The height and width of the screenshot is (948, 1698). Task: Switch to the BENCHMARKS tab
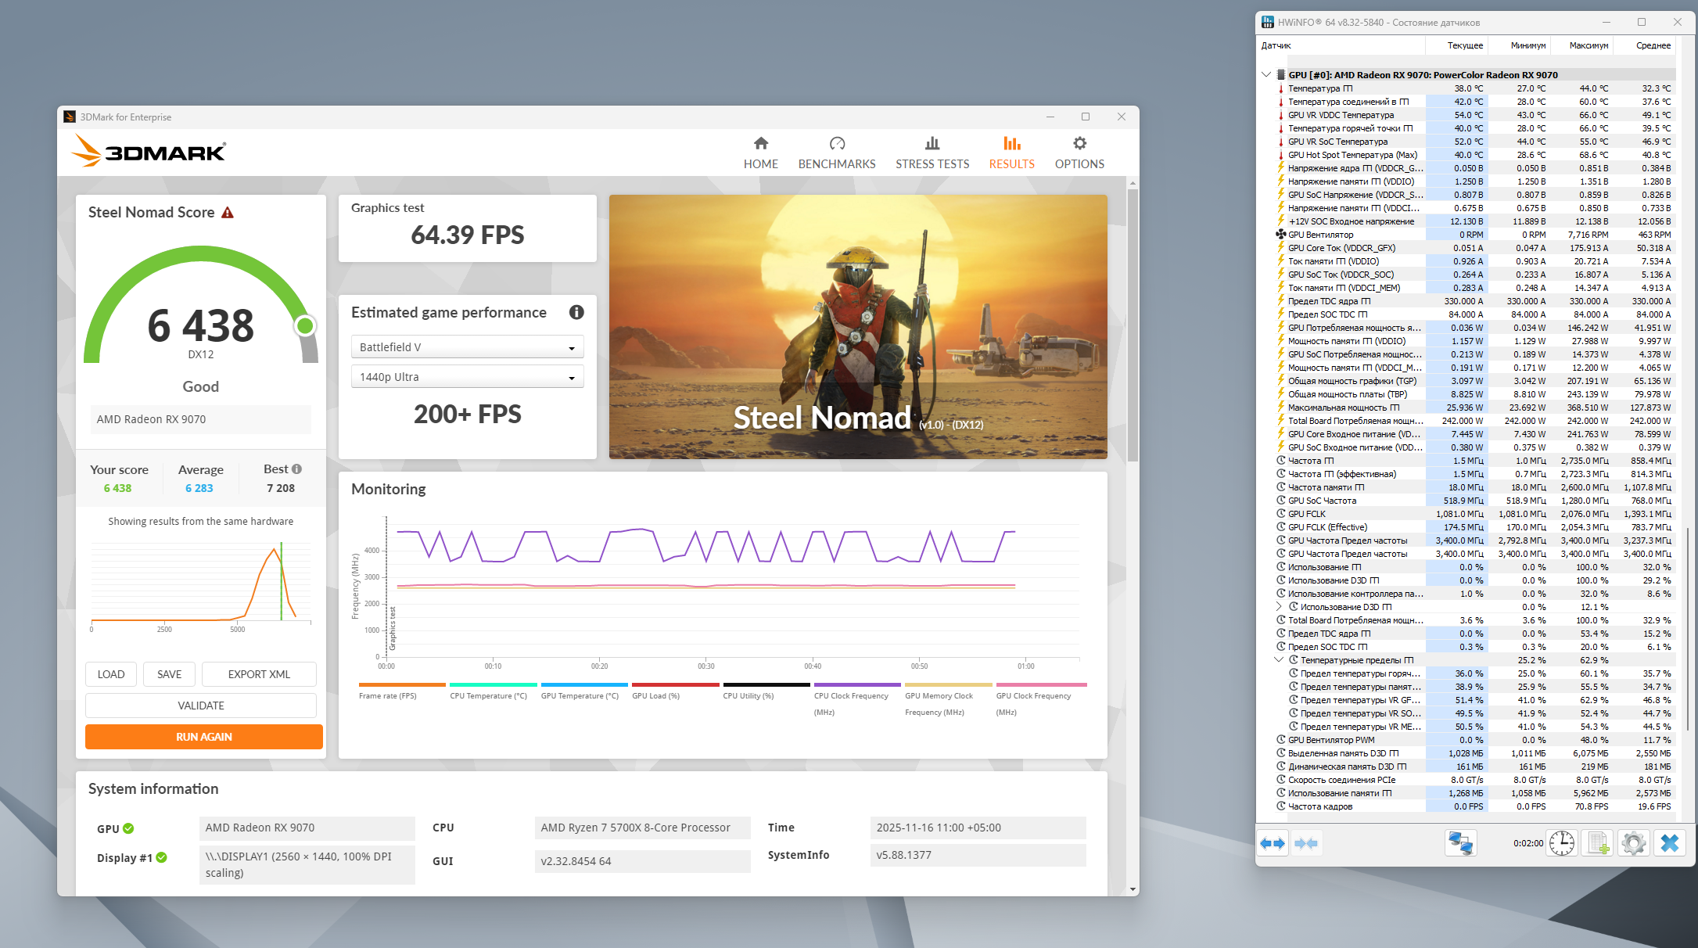[x=837, y=153]
